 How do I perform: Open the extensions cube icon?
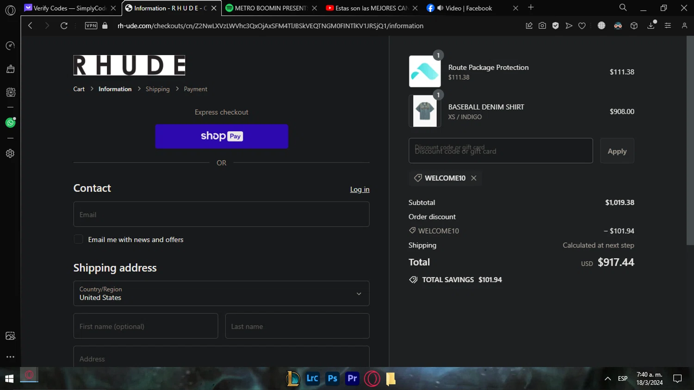634,26
